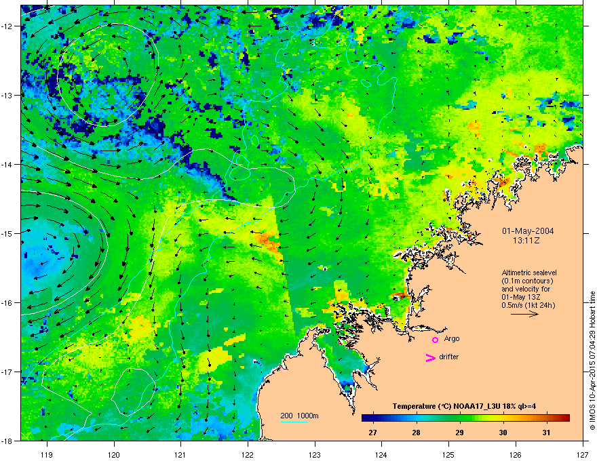This screenshot has height=461, width=597.
Task: Click the '(0.1m contours)' caption line
Action: pyautogui.click(x=527, y=281)
